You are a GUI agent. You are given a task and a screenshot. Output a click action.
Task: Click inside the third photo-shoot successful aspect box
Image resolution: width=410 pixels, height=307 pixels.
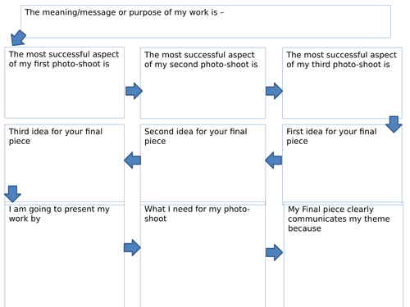point(342,83)
